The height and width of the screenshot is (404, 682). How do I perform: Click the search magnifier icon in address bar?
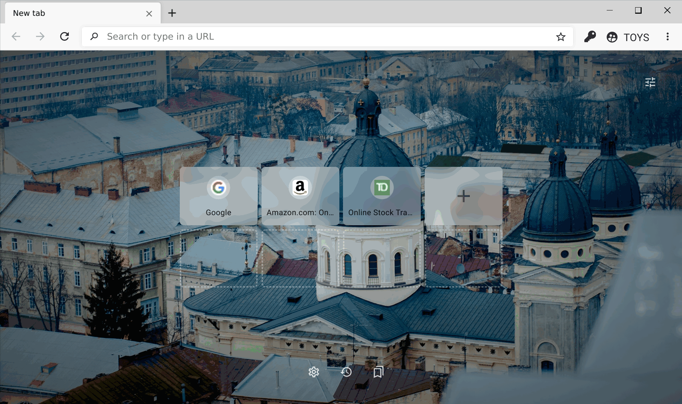[94, 36]
